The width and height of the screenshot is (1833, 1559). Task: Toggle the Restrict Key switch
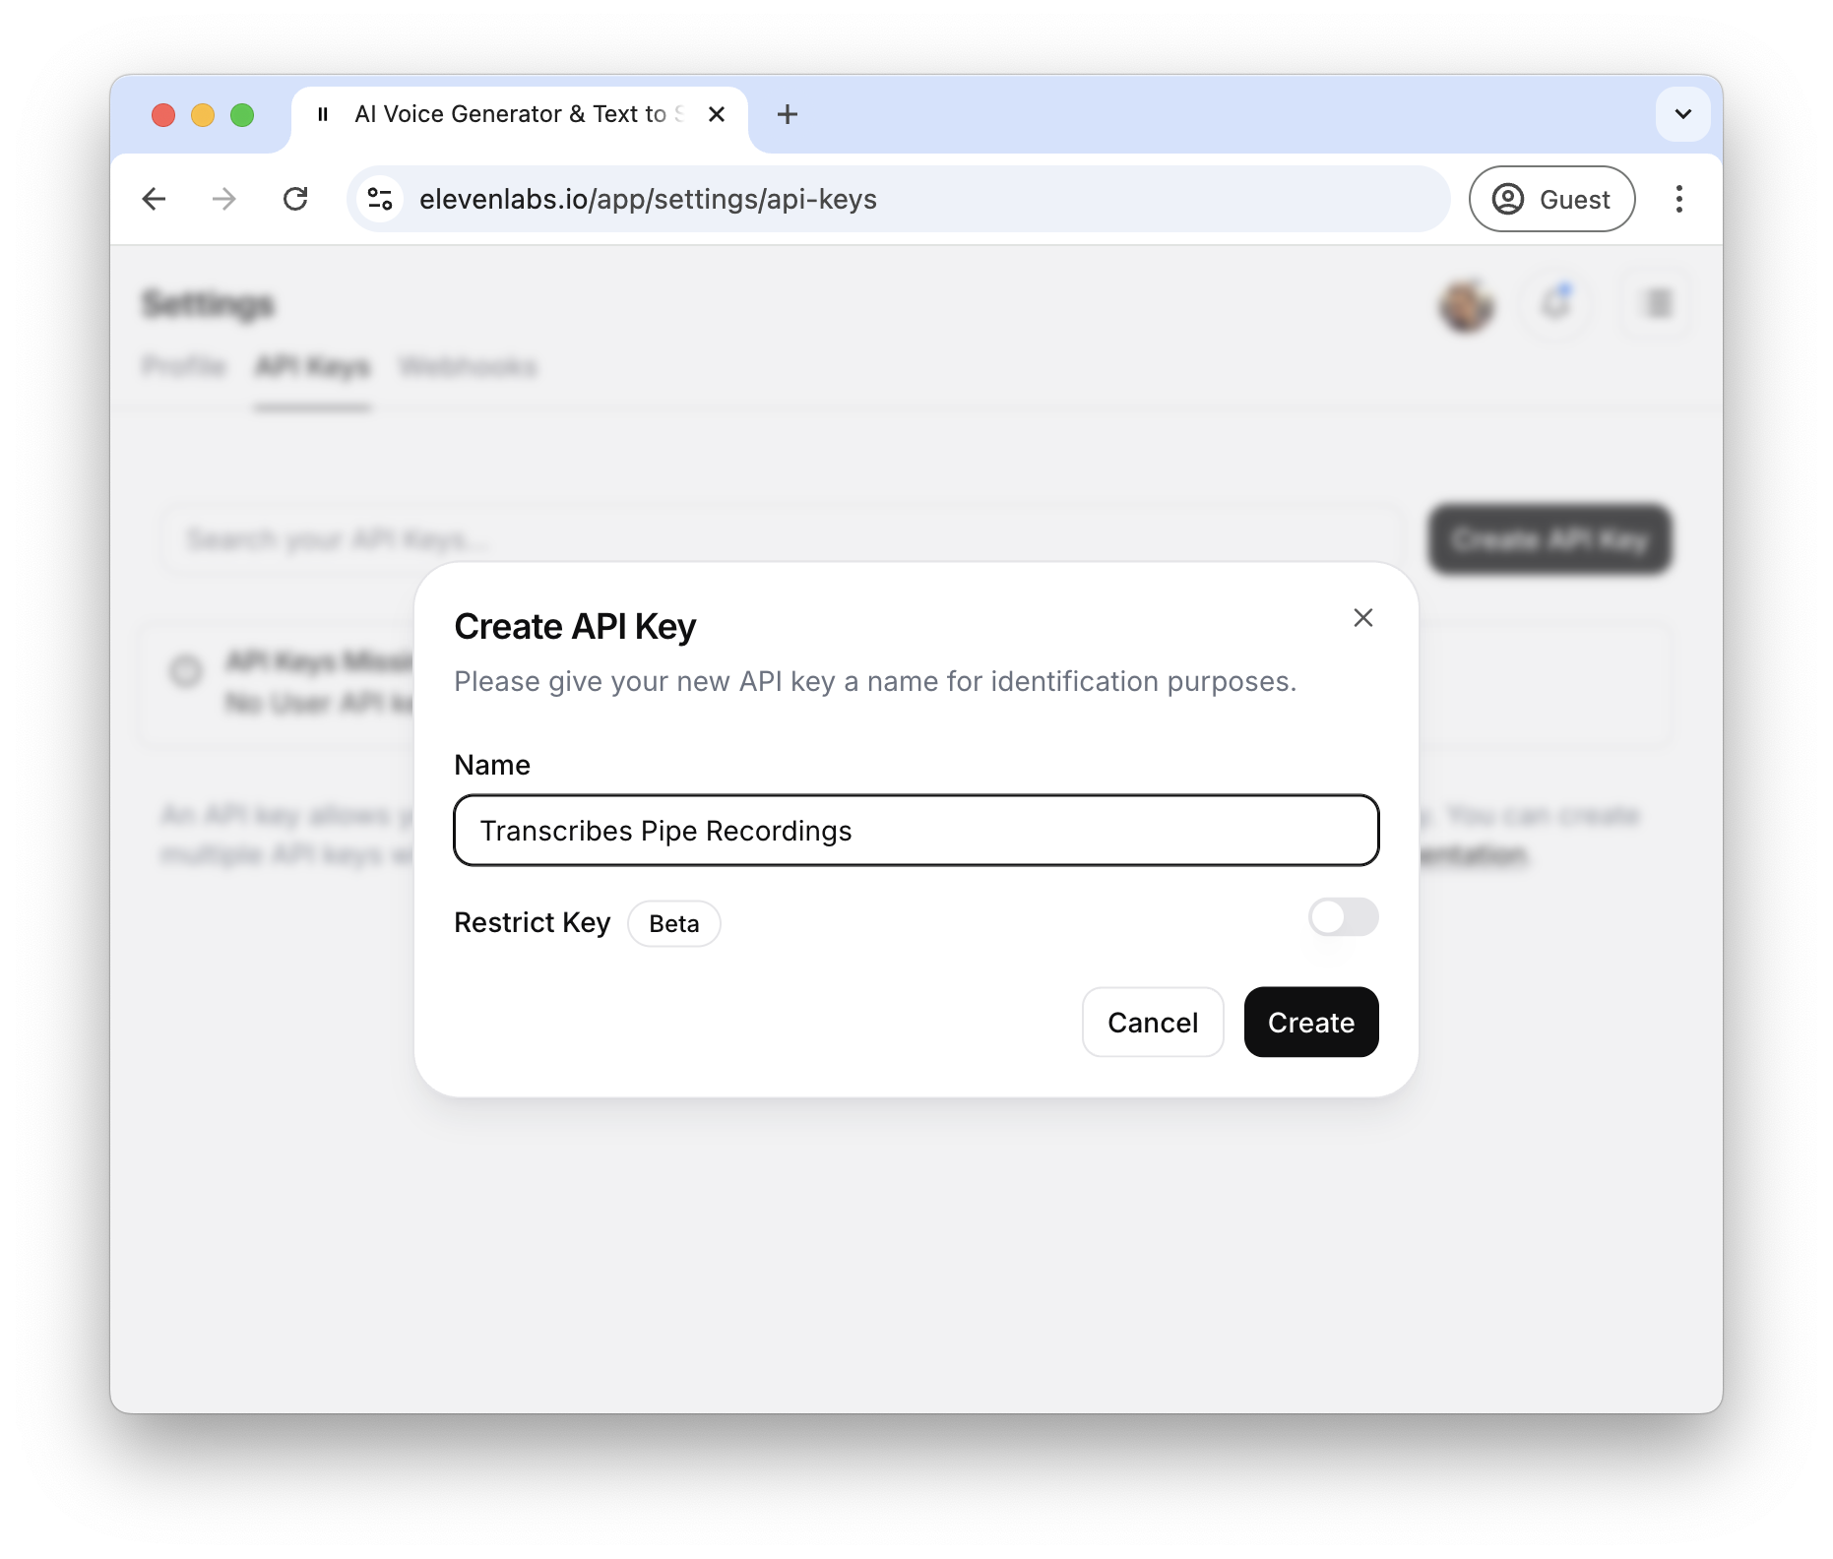1343,917
